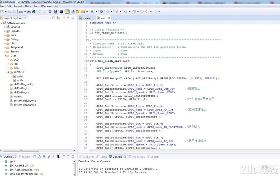Select ch32v10x_conf.h in the tree
The width and height of the screenshot is (280, 176).
(23, 84)
